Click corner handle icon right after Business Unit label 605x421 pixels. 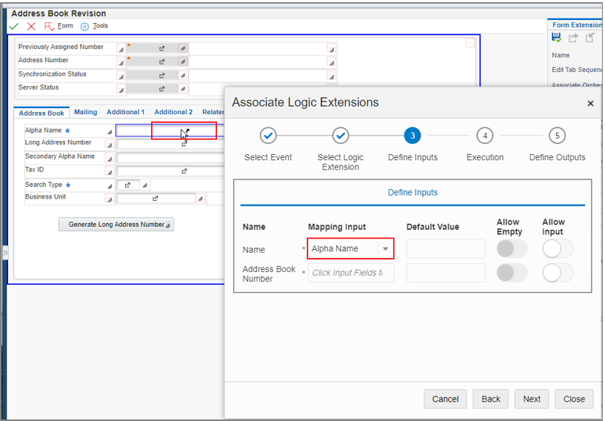coord(110,199)
